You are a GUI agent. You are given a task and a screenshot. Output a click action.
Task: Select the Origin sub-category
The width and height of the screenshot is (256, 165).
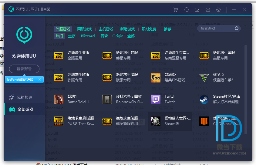[x=118, y=36]
